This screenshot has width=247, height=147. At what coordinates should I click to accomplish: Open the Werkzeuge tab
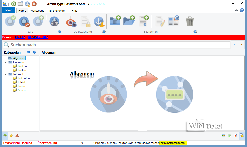[37, 11]
